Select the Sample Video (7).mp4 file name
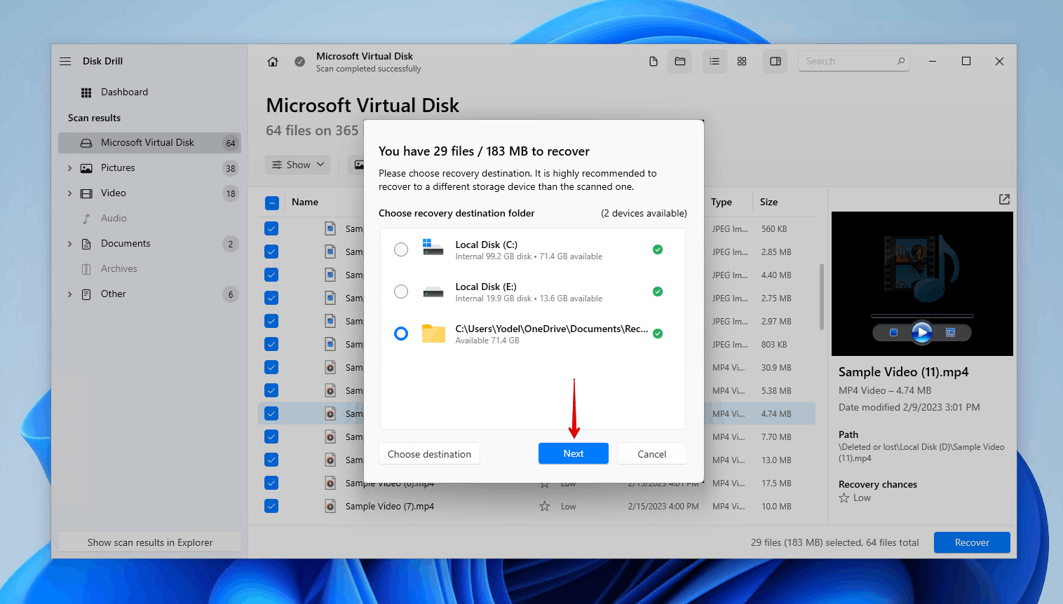This screenshot has width=1063, height=604. tap(390, 506)
